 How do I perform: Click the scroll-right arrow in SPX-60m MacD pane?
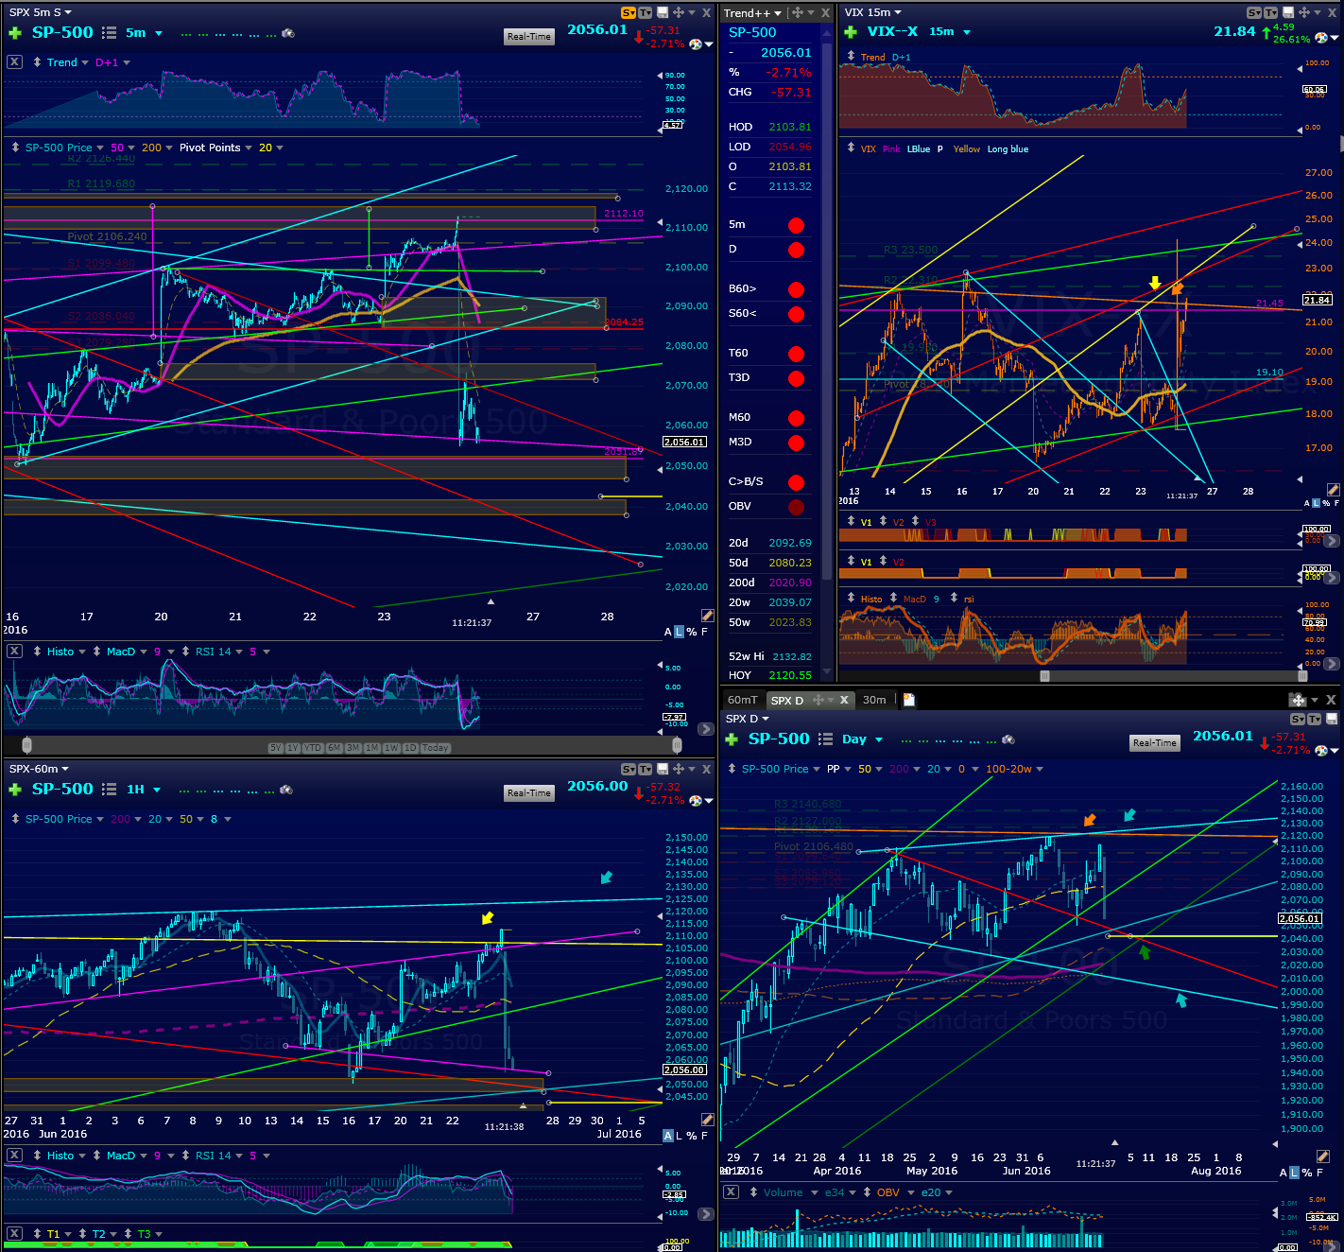[706, 1214]
